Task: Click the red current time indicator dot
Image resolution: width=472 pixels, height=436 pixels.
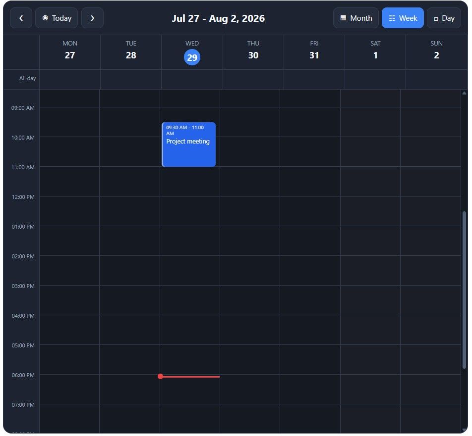Action: 161,376
